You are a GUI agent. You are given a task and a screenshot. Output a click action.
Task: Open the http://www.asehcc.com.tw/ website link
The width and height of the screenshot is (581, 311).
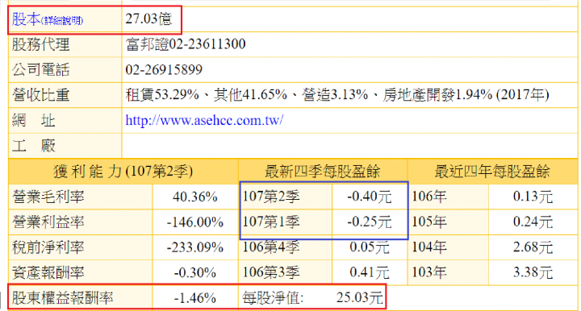coord(204,120)
